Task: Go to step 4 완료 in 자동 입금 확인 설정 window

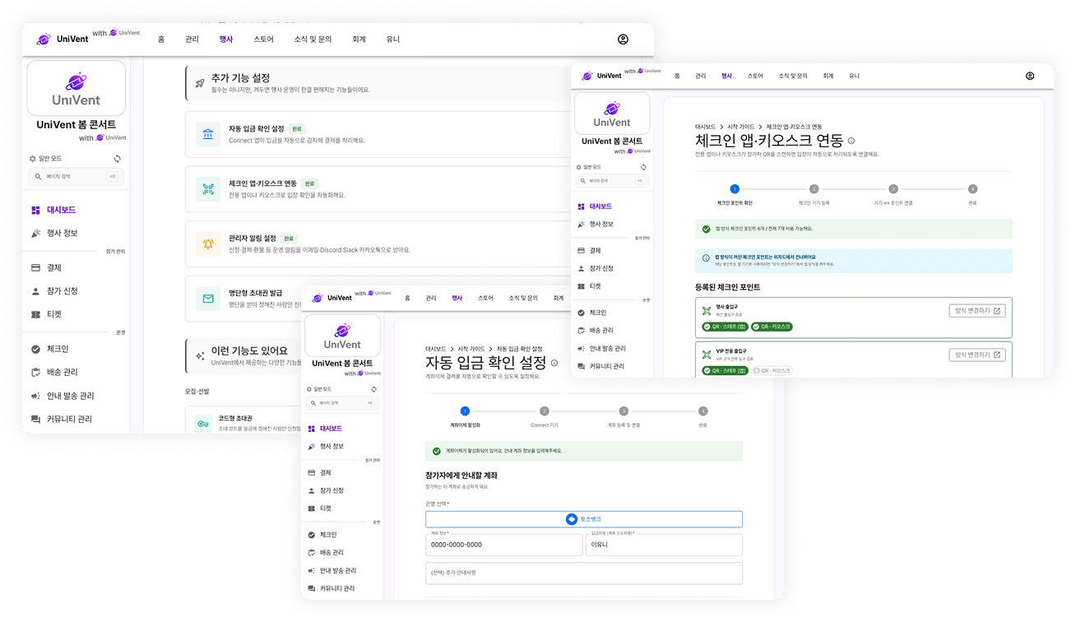Action: click(703, 416)
